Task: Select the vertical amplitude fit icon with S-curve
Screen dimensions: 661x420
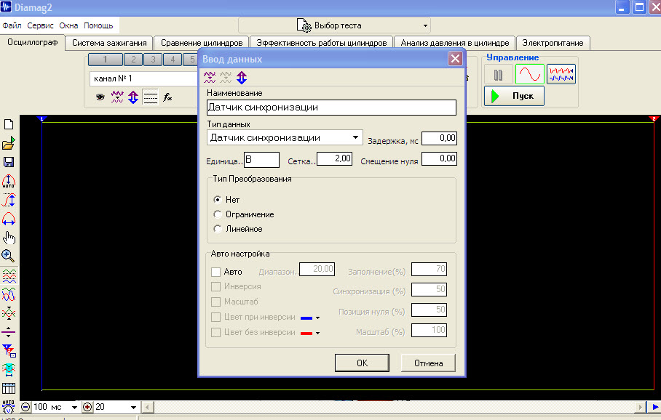Action: pyautogui.click(x=9, y=201)
